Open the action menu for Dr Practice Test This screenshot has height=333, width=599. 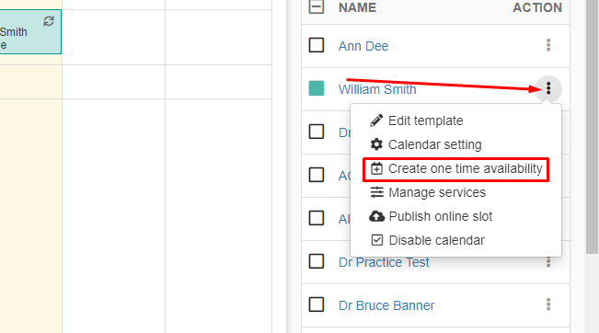coord(548,262)
